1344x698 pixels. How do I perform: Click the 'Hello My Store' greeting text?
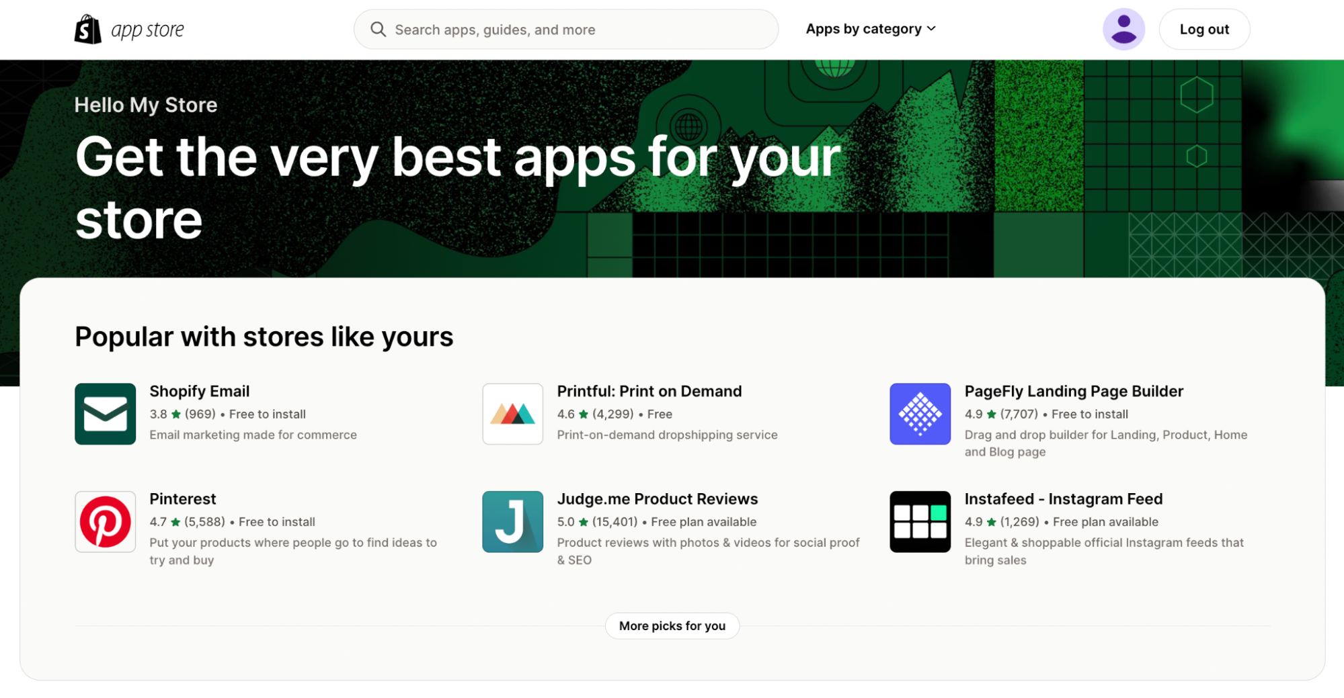click(146, 105)
